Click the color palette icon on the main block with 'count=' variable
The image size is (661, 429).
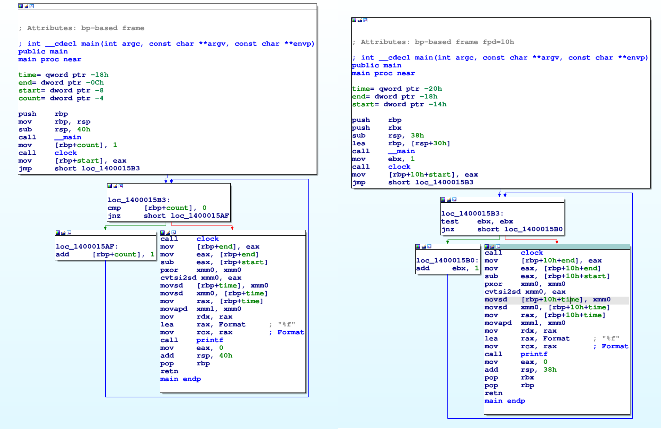coord(21,6)
